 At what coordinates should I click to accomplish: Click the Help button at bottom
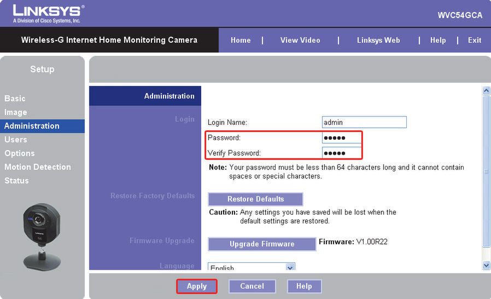point(304,286)
